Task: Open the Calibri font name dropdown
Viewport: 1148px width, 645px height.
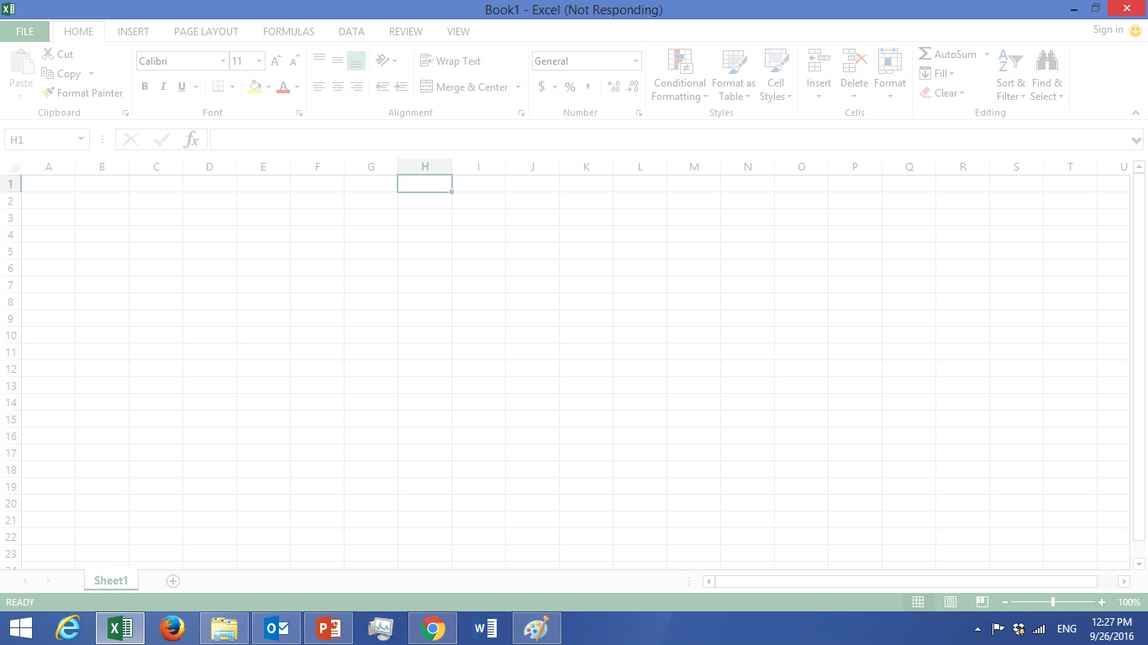Action: (x=223, y=61)
